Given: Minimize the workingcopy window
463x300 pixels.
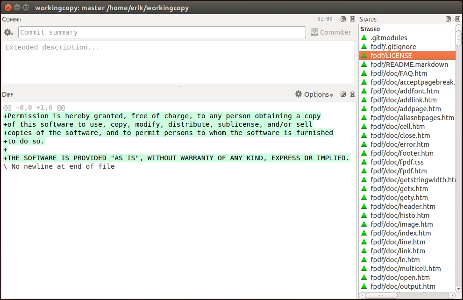Looking at the screenshot, I should (17, 7).
